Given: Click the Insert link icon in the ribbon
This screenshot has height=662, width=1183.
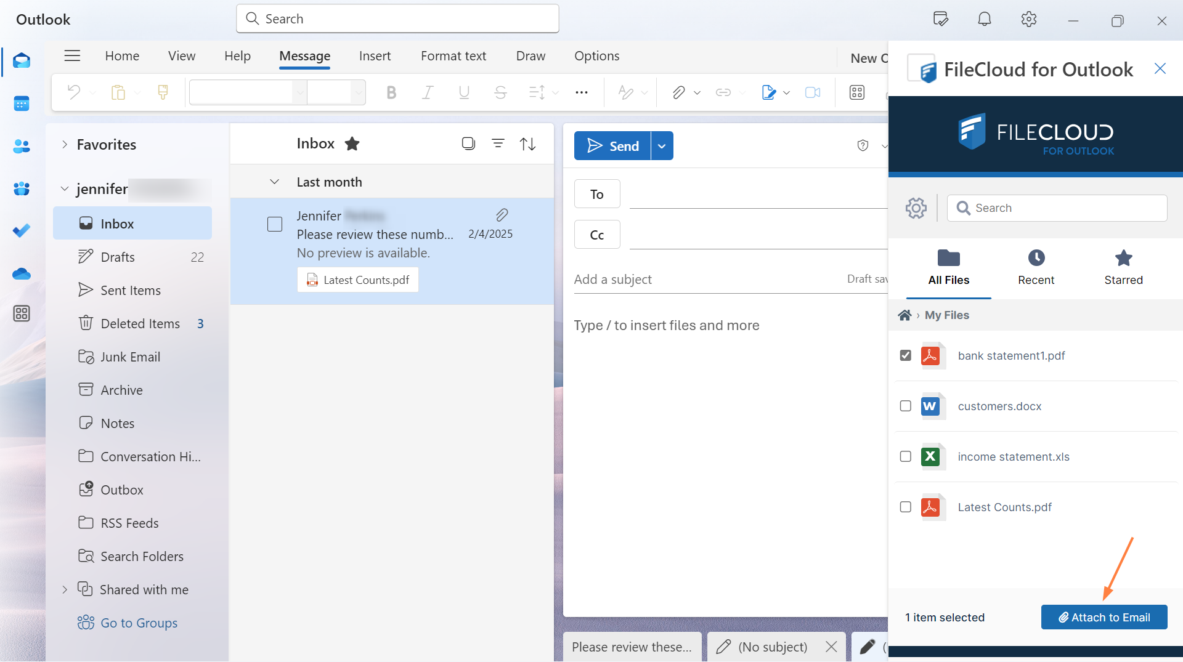Looking at the screenshot, I should click(x=723, y=92).
